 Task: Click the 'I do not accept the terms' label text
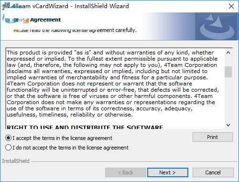(70, 148)
